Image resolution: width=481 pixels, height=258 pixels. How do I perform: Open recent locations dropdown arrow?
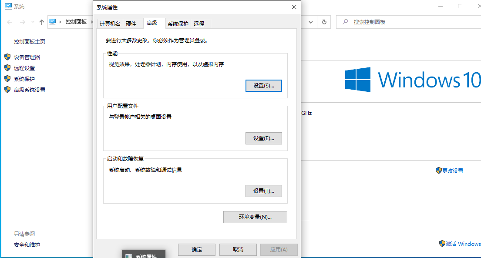tap(33, 22)
